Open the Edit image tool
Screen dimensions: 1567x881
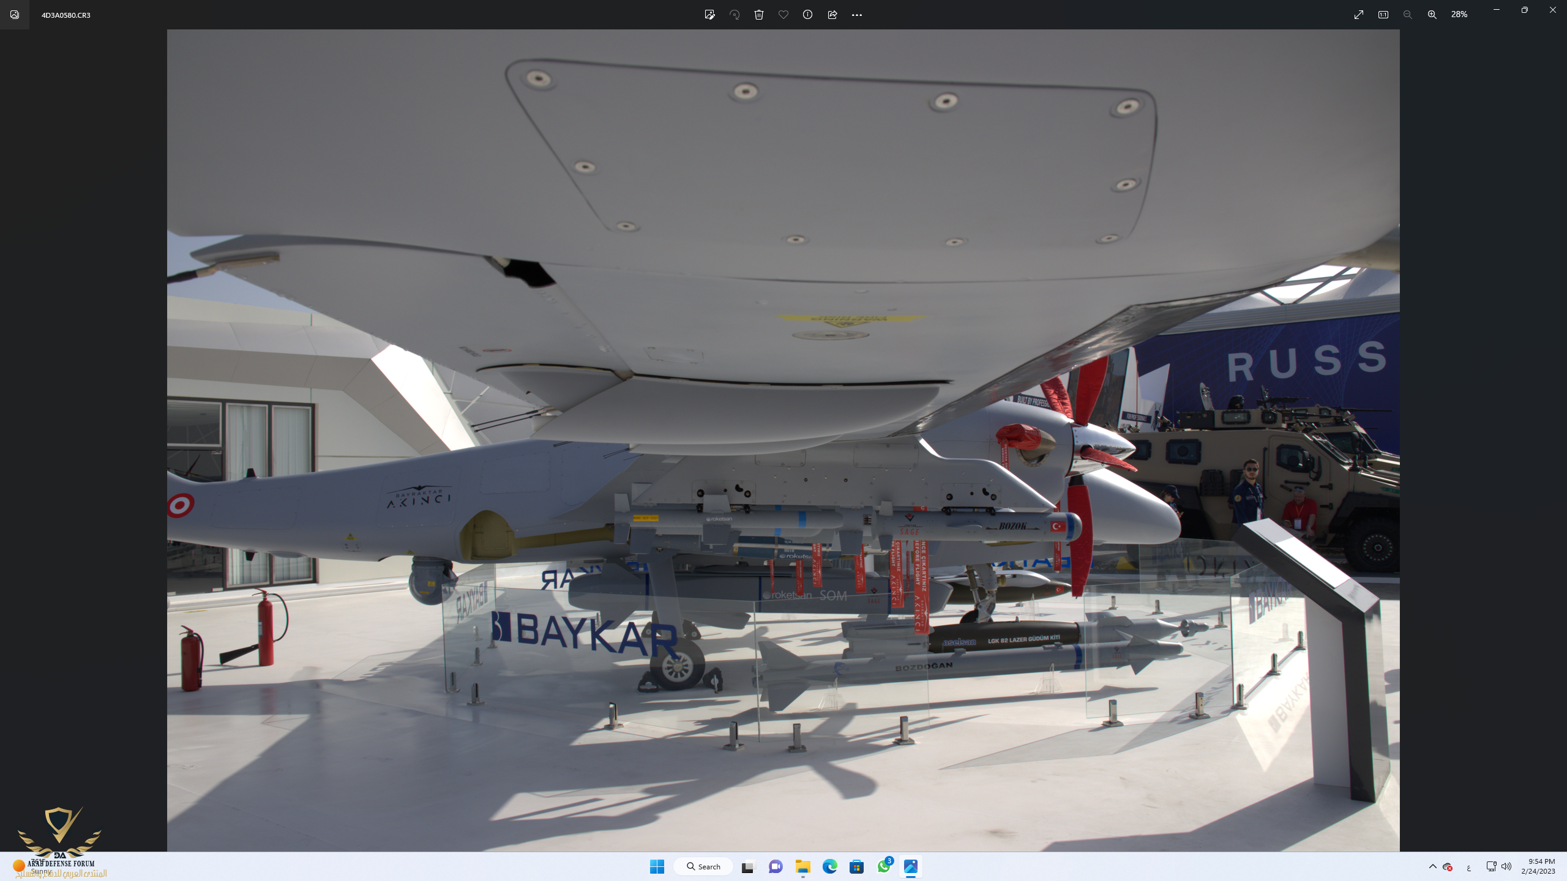(709, 15)
